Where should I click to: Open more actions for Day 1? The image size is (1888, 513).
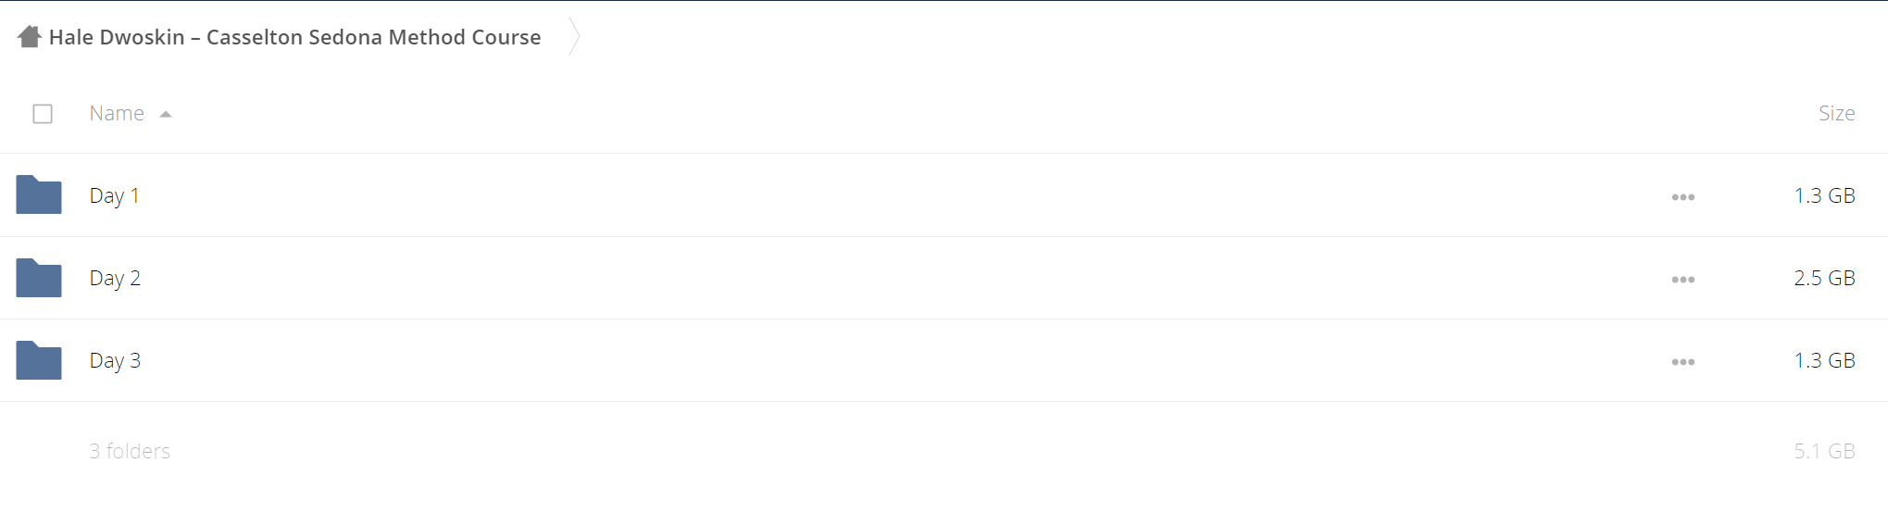point(1682,196)
